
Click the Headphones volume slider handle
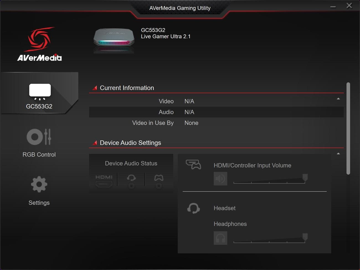pyautogui.click(x=305, y=238)
